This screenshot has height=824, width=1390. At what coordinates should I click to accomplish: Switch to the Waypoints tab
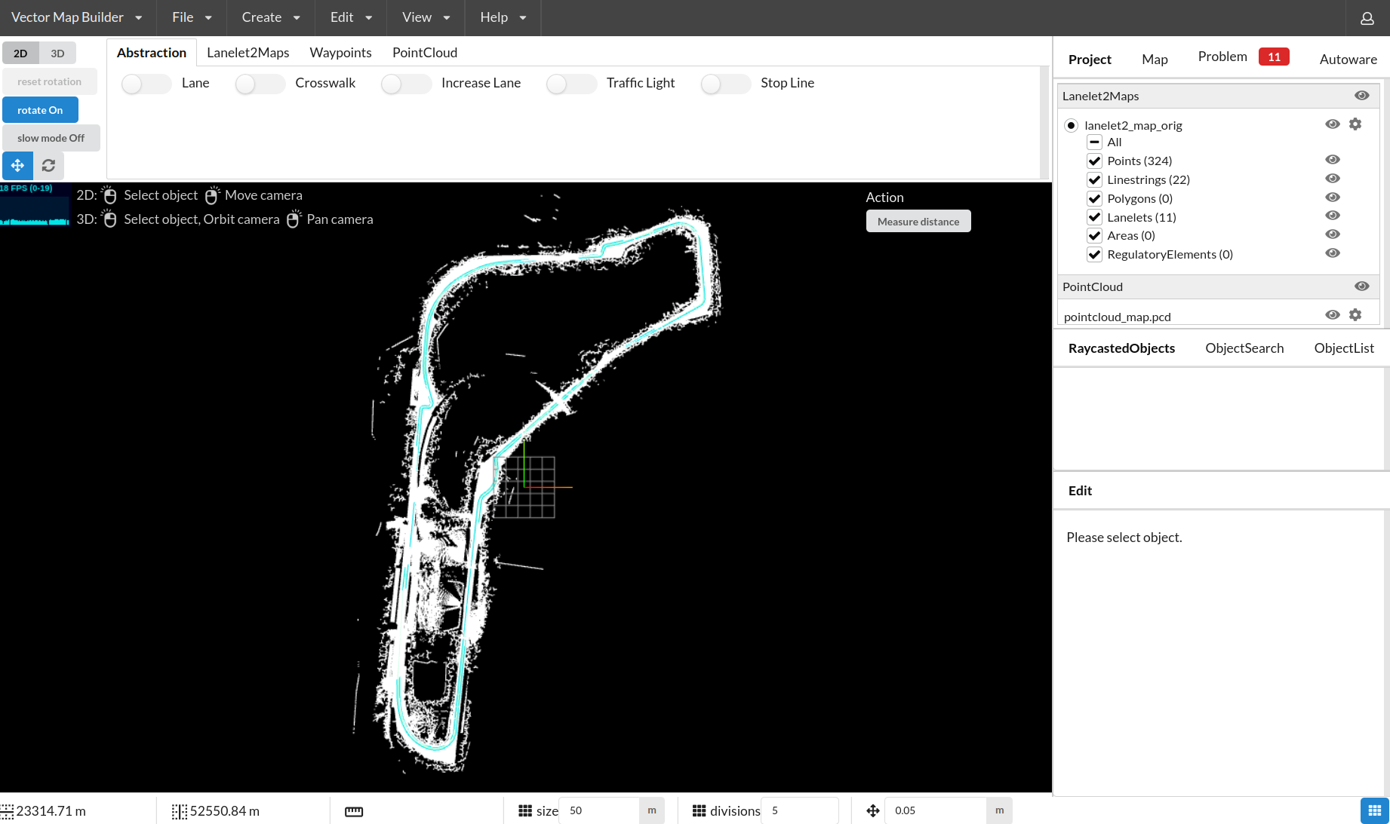340,52
